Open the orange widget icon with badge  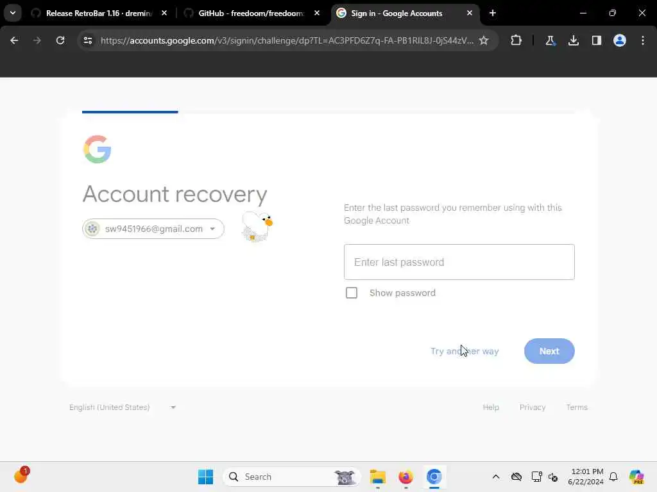[21, 475]
